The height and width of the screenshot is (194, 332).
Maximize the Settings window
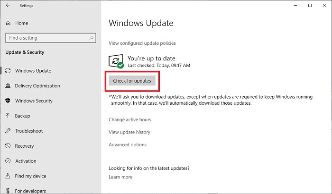coord(310,6)
